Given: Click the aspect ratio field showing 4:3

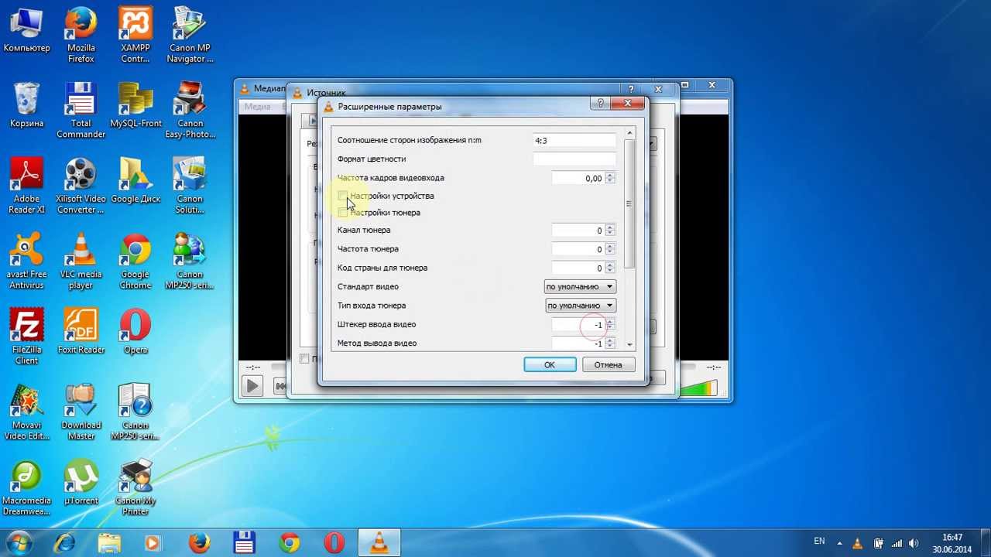Looking at the screenshot, I should [574, 141].
